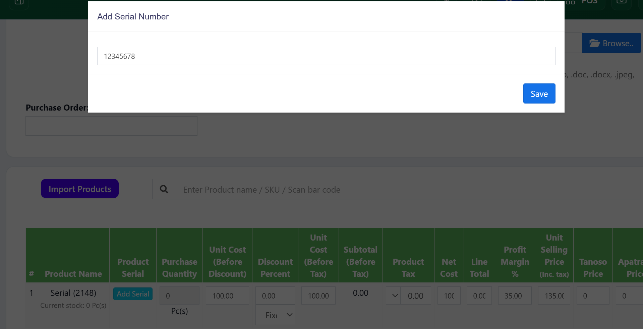Screen dimensions: 643x329
Task: Edit Unit Selling Price 135.00 field
Action: [x=554, y=295]
